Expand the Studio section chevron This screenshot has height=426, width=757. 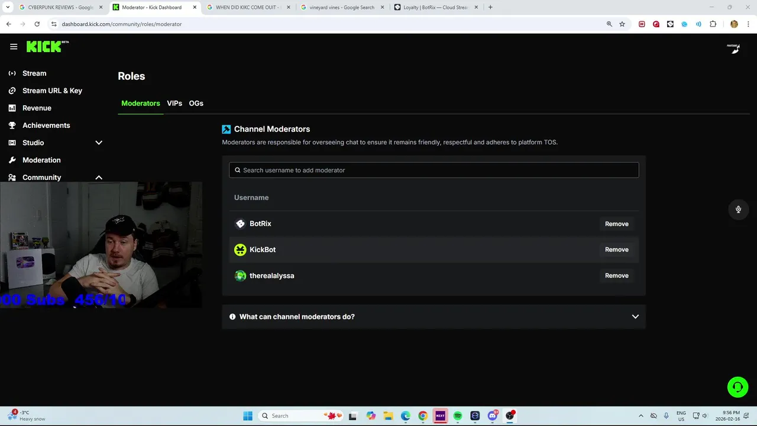click(x=99, y=143)
